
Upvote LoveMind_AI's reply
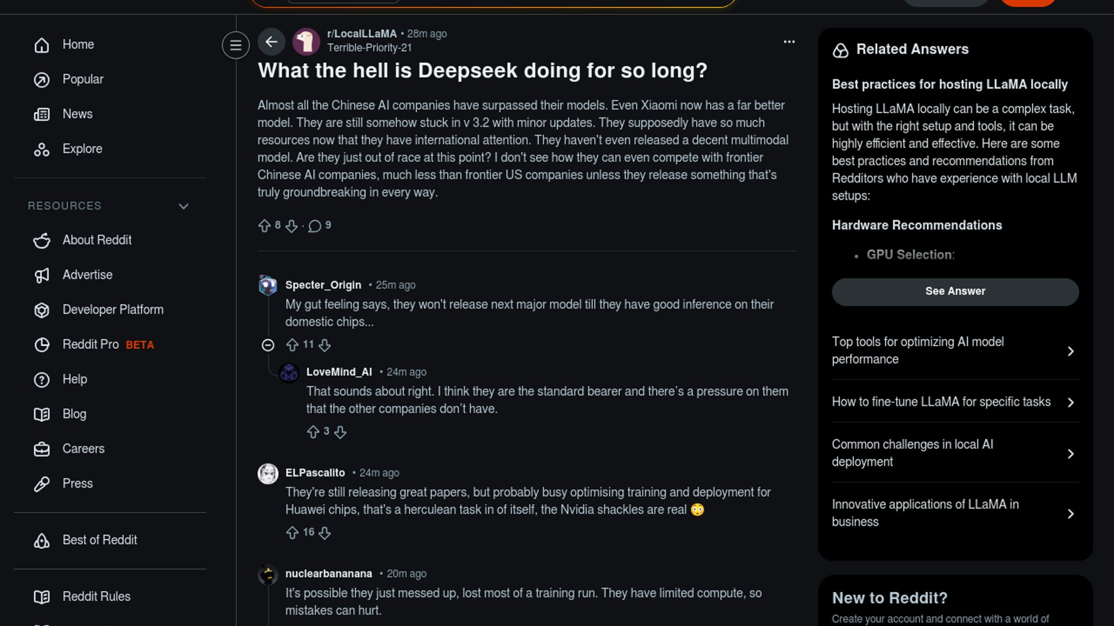[x=313, y=432]
